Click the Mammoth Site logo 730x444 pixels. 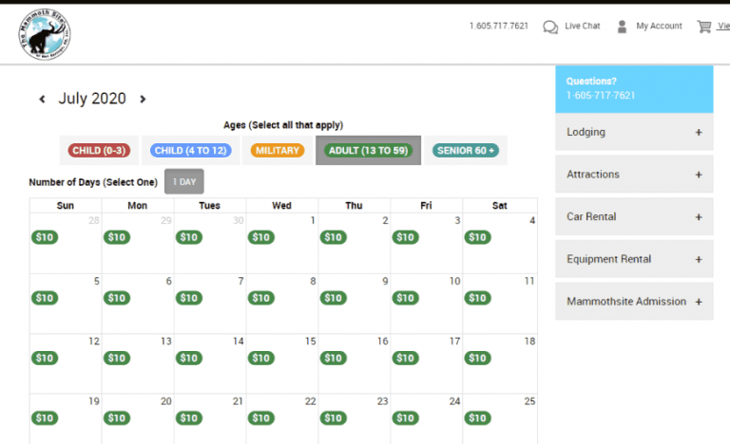45,34
